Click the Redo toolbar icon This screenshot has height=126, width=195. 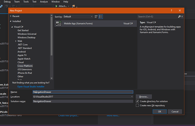pyautogui.click(x=13, y=6)
